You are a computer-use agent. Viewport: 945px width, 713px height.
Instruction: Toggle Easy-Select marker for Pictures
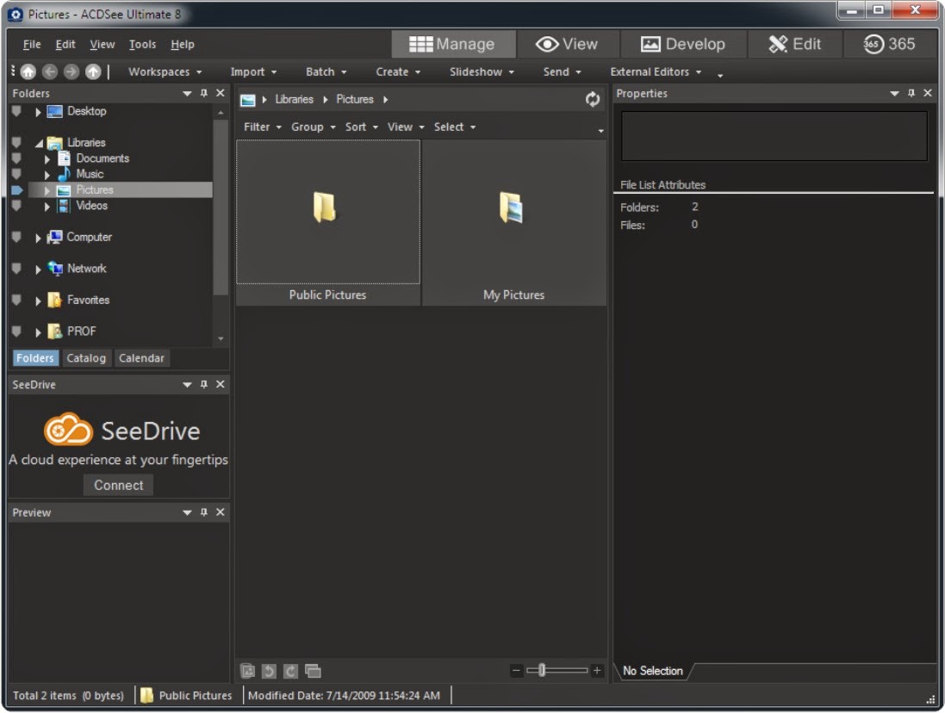16,190
